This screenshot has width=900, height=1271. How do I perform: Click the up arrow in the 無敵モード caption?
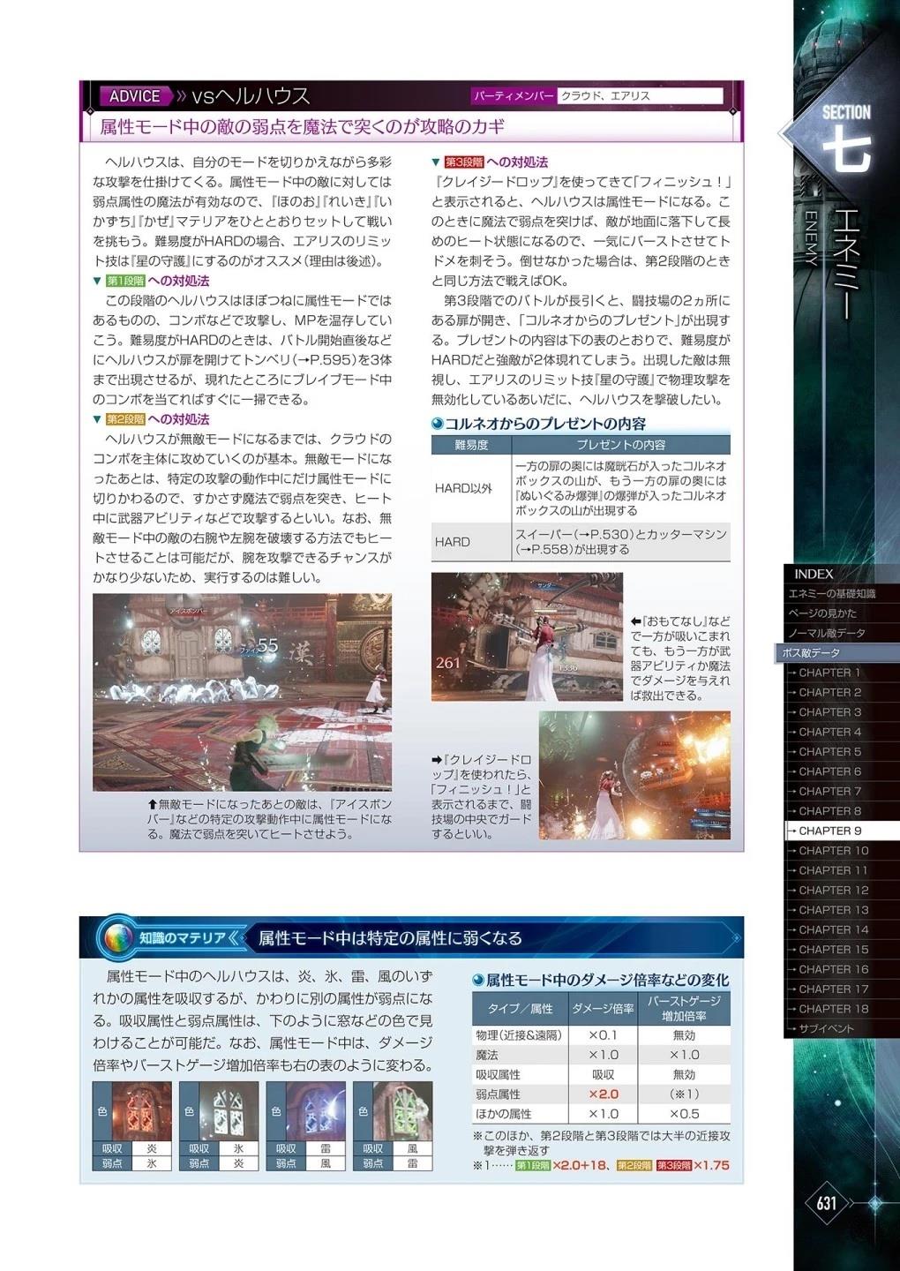pyautogui.click(x=153, y=805)
